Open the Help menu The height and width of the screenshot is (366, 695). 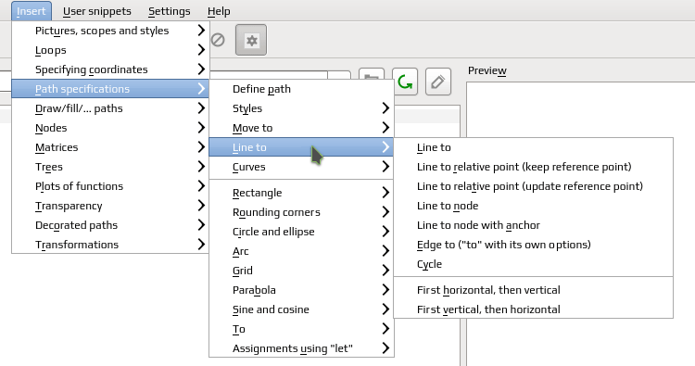coord(219,11)
